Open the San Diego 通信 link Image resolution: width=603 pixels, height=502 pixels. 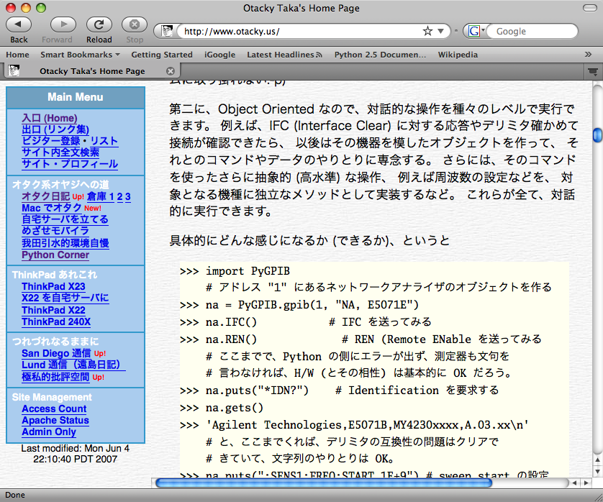pos(56,353)
